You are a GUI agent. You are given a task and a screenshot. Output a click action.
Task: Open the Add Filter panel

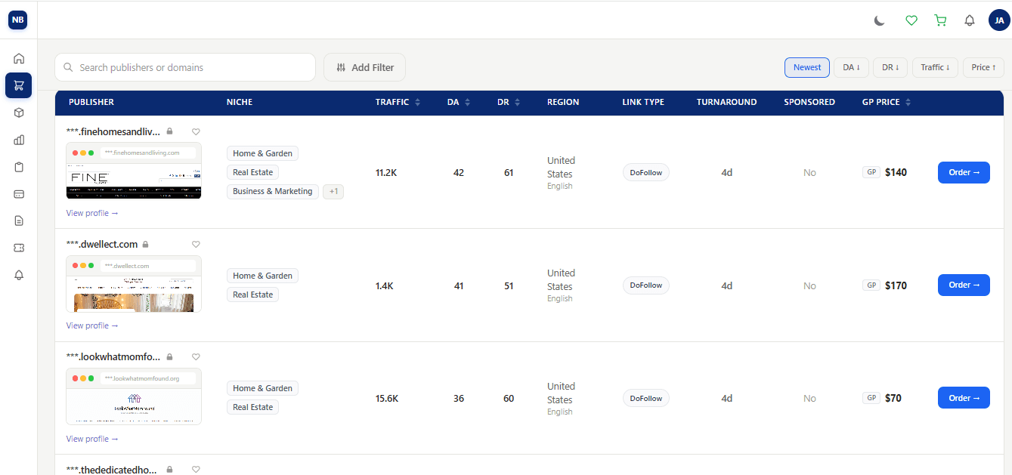(x=364, y=67)
